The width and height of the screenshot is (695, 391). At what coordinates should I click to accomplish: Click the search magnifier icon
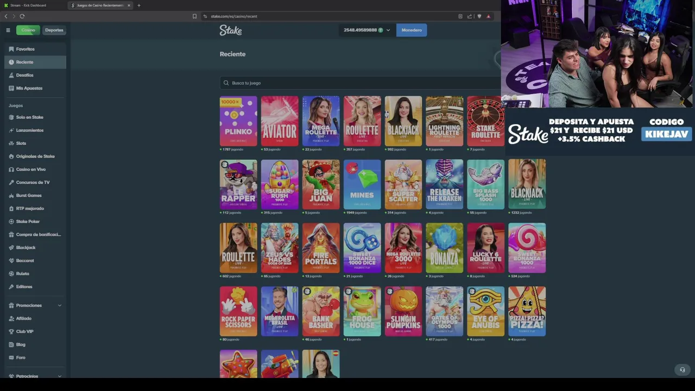coord(226,83)
